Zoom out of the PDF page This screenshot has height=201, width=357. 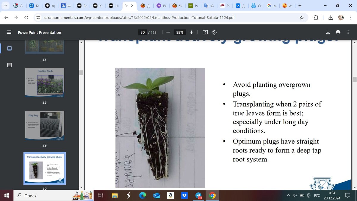click(x=168, y=32)
